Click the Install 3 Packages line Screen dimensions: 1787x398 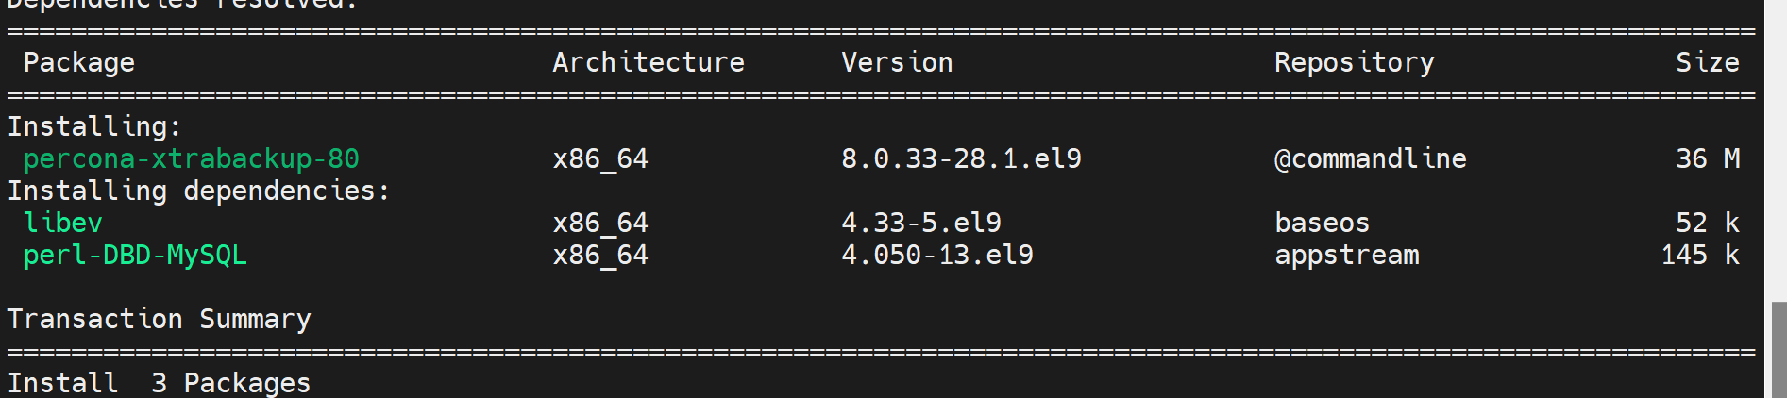pyautogui.click(x=159, y=383)
